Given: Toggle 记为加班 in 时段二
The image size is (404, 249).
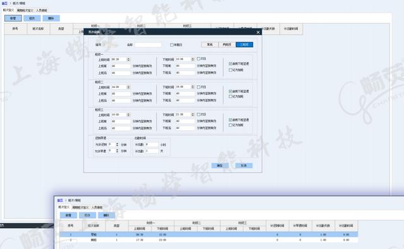Looking at the screenshot, I should point(230,97).
